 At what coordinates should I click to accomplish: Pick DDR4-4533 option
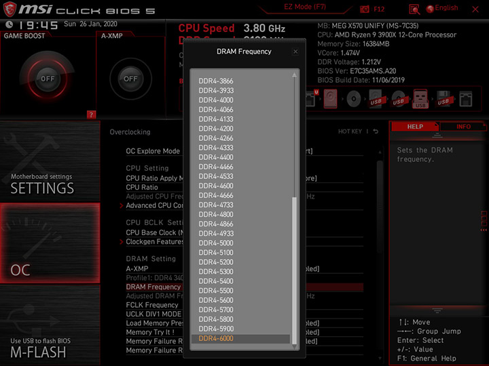[216, 176]
